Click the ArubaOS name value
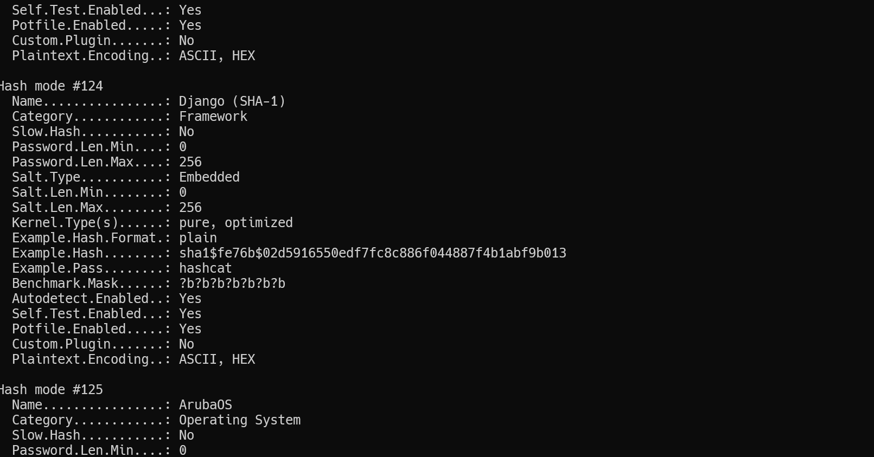 pos(206,405)
